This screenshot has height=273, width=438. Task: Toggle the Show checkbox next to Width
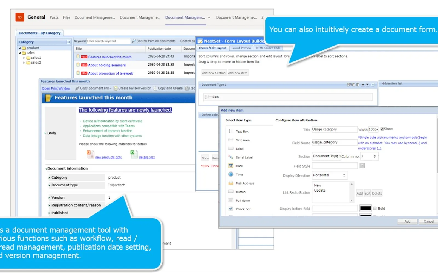(382, 129)
